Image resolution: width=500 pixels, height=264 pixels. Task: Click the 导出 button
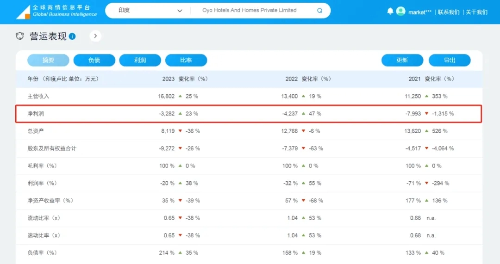pos(449,60)
